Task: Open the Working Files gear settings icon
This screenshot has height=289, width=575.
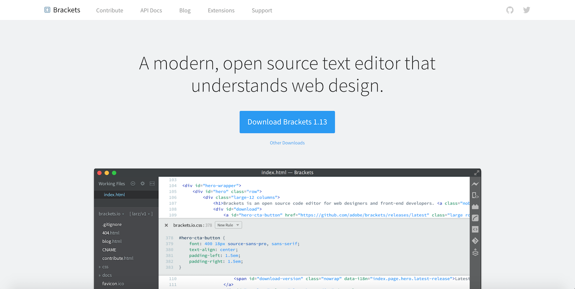Action: click(x=143, y=184)
